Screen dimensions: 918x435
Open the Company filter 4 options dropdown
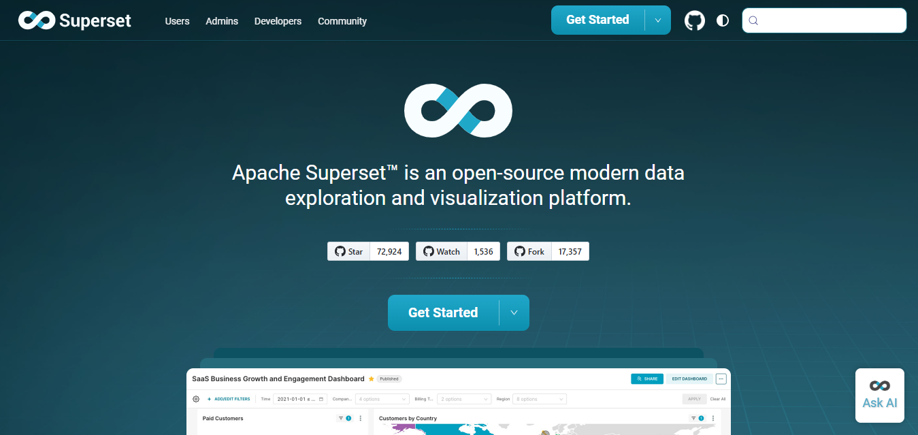[x=382, y=399]
